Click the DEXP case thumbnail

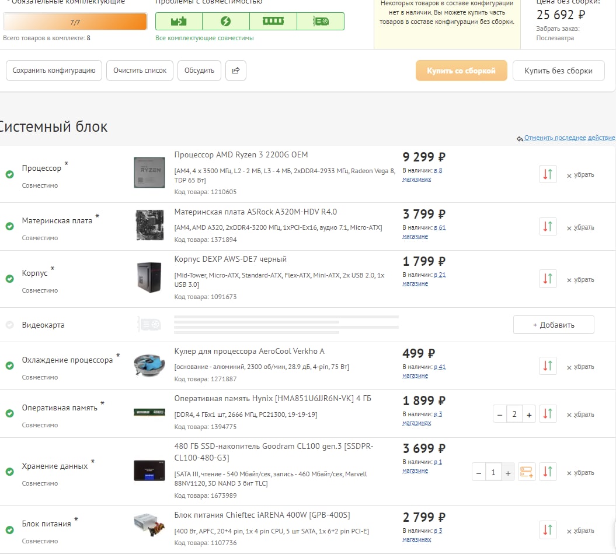coord(149,277)
